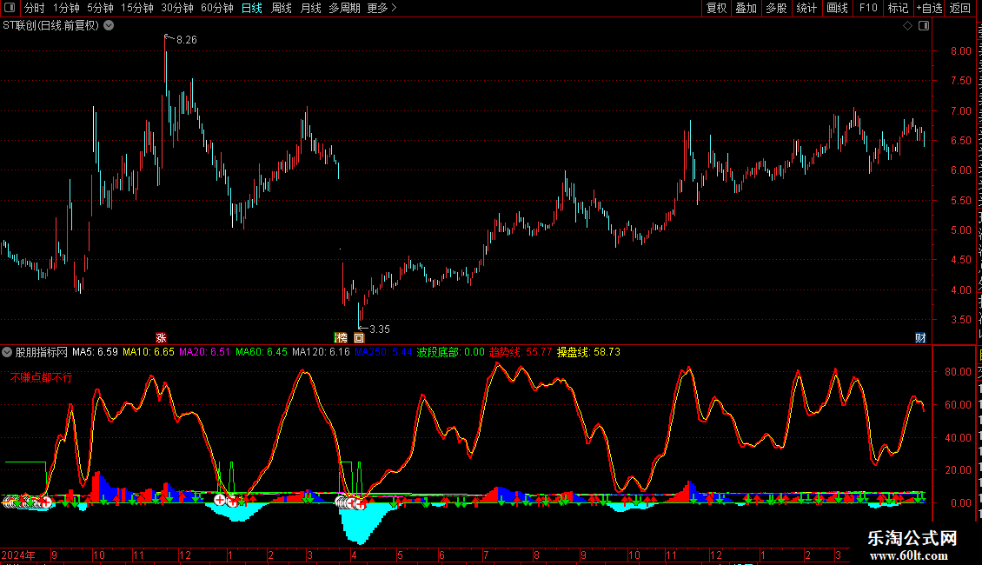
Task: Switch to 30分钟 chart period
Action: 177,8
